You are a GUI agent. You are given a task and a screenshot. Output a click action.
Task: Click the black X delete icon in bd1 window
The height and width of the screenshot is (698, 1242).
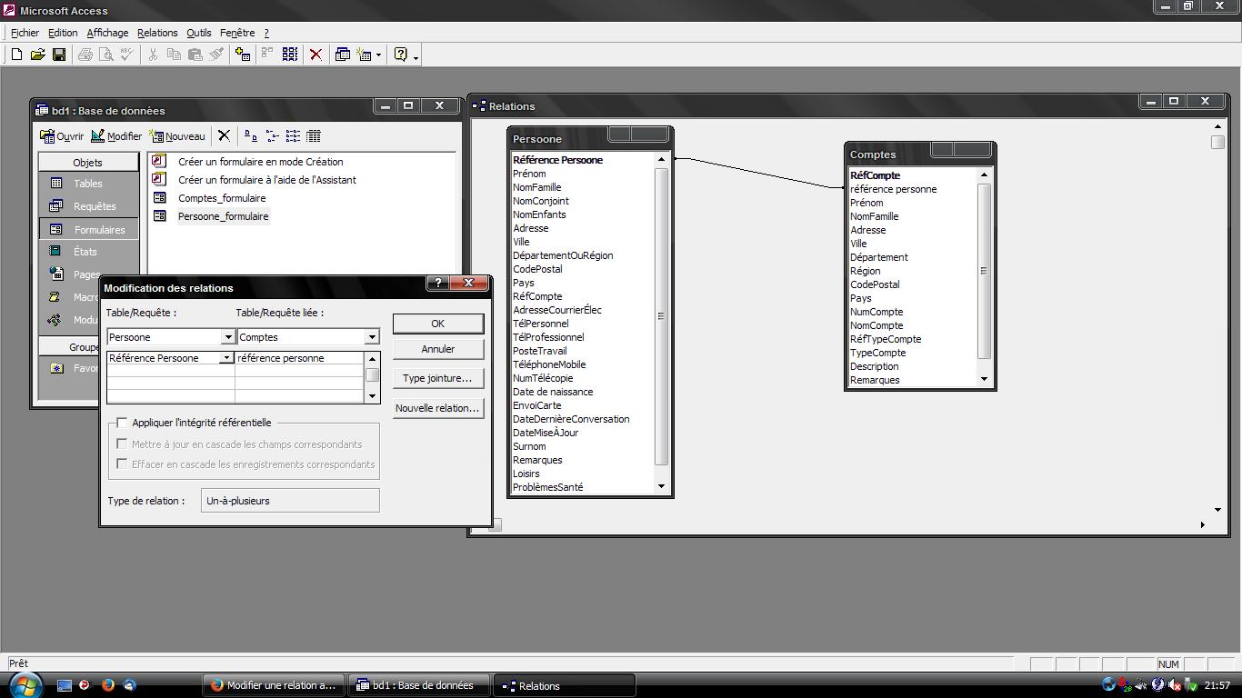[224, 136]
